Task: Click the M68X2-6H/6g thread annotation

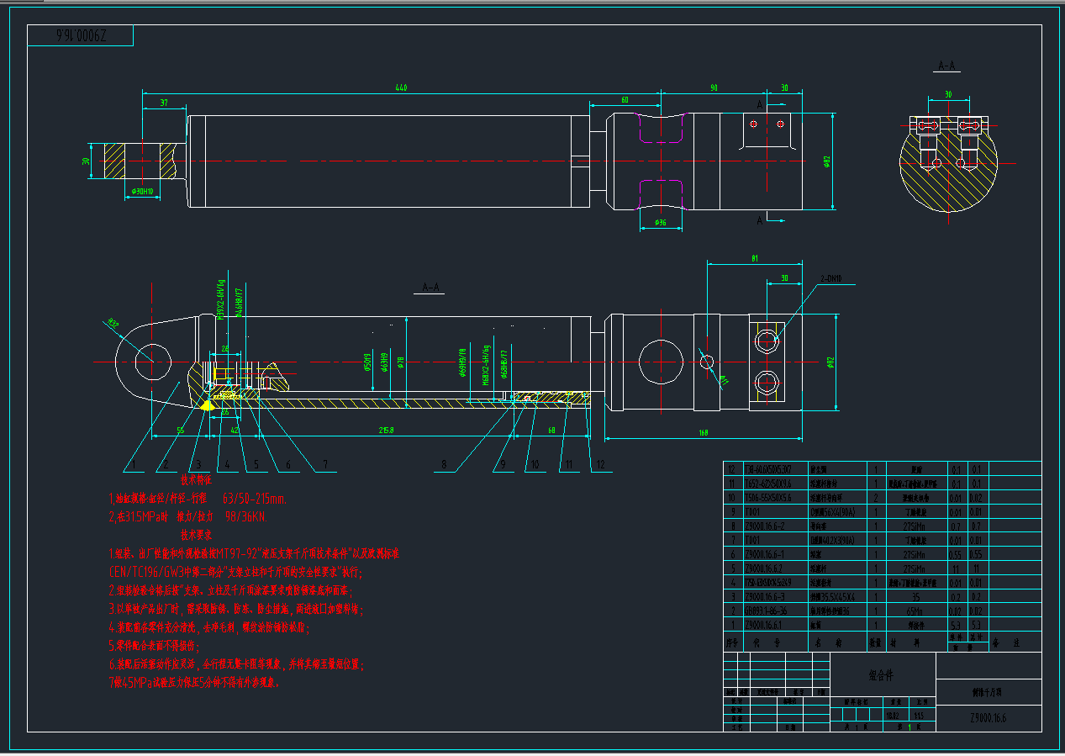Action: [x=487, y=365]
